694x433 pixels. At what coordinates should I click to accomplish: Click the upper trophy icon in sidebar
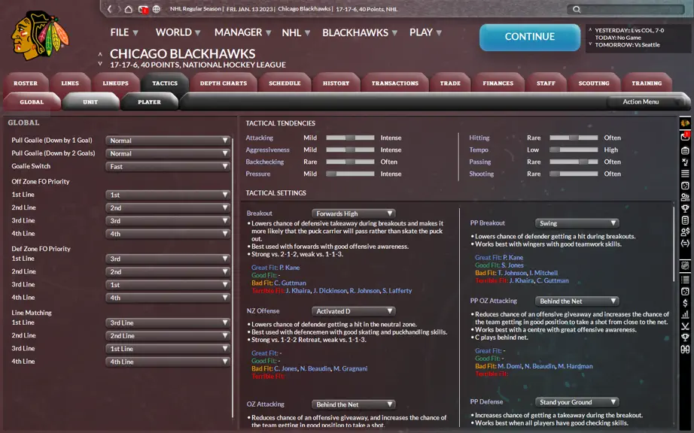pos(685,208)
